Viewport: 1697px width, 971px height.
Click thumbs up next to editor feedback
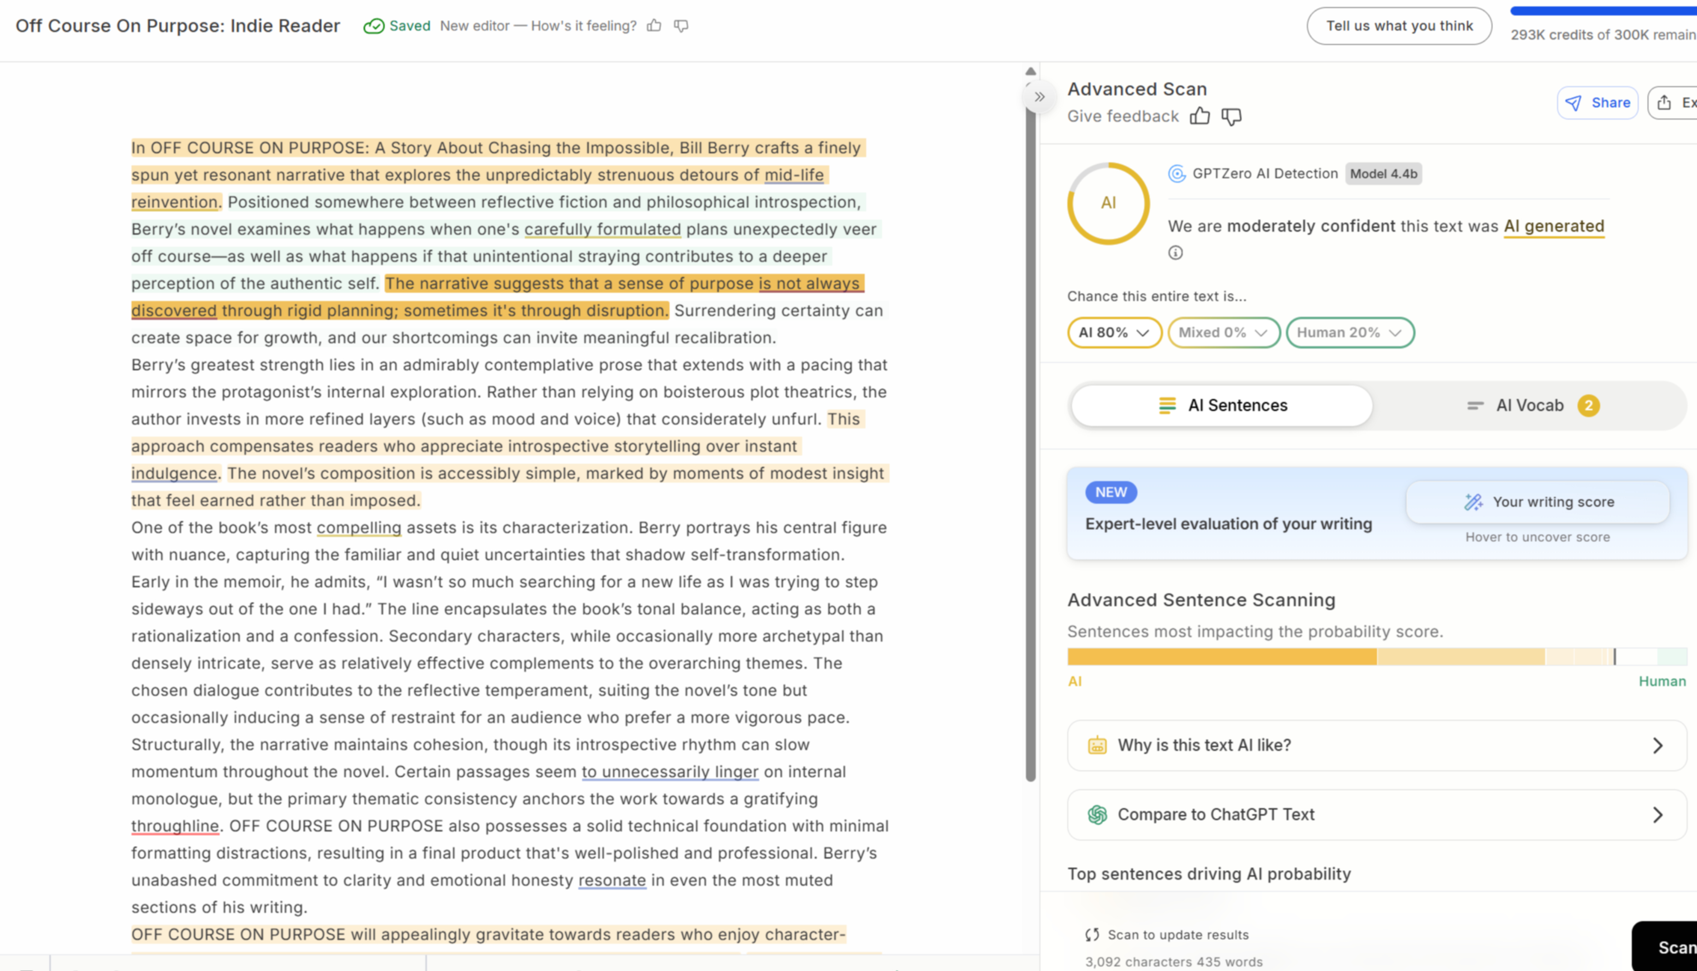[654, 25]
